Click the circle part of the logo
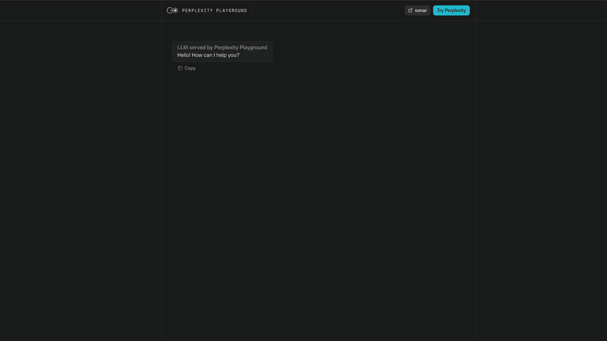607x341 pixels. tap(169, 11)
